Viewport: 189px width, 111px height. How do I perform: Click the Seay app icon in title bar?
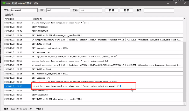click(x=3, y=4)
